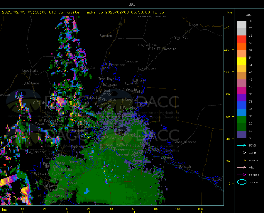Viewport: 264px width, 213px height.
Task: Click the pink bip arrow legend icon
Action: [x=242, y=168]
